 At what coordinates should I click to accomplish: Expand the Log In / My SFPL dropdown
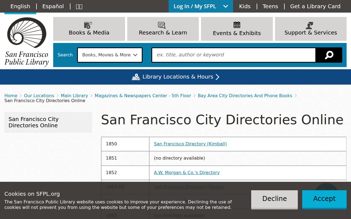[201, 6]
